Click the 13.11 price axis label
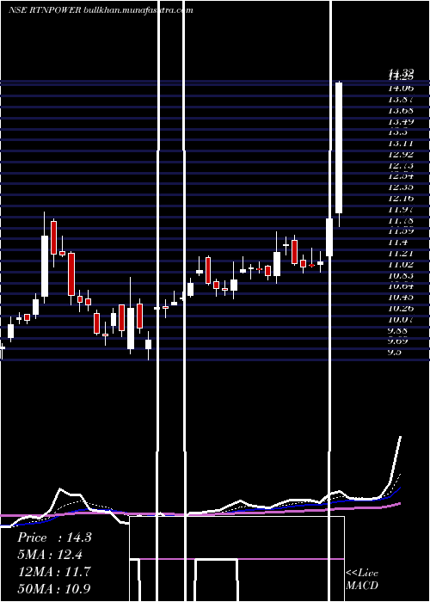The image size is (430, 602). [x=401, y=144]
